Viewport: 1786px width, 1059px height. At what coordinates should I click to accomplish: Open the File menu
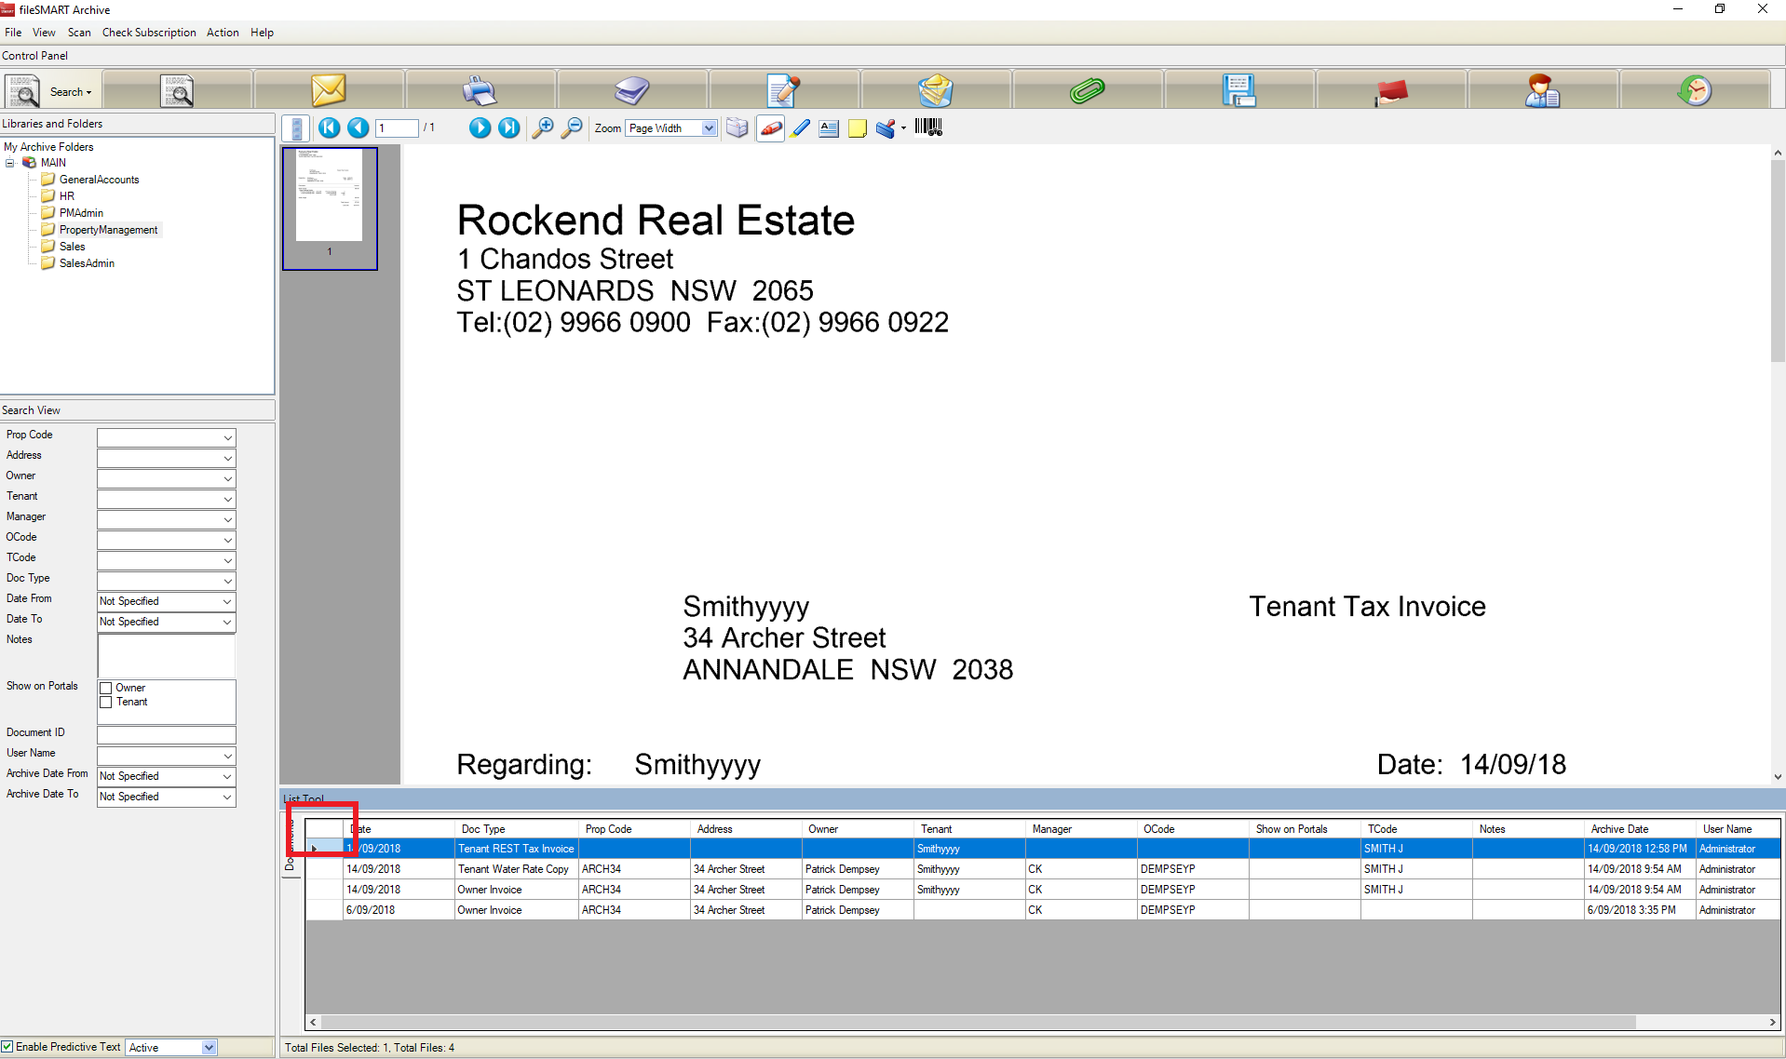13,33
